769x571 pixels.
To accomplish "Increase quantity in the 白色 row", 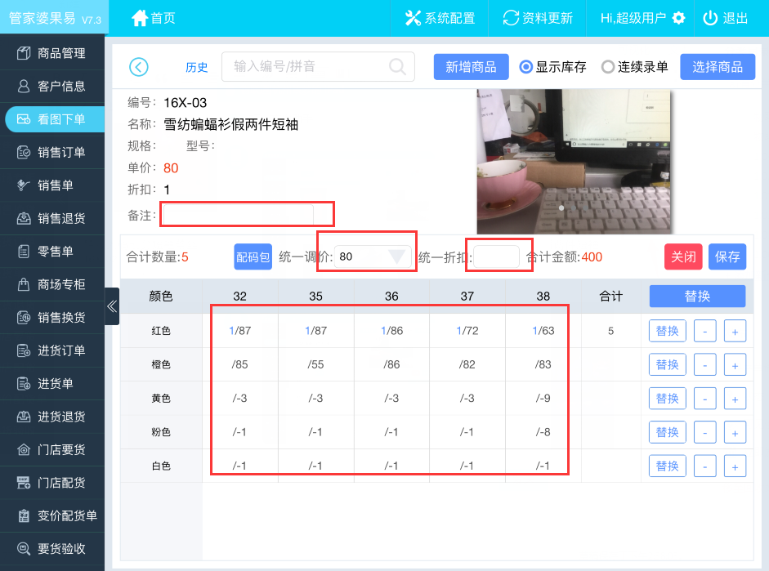I will [x=735, y=466].
